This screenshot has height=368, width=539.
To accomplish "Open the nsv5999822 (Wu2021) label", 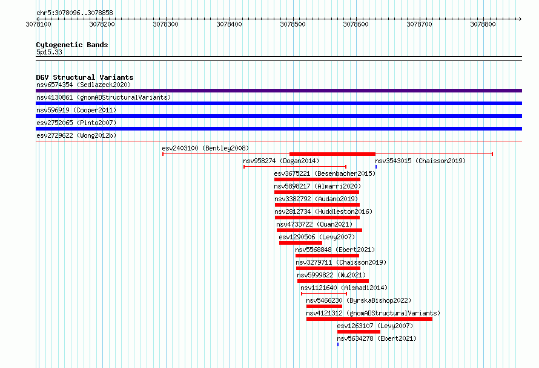I will [x=331, y=275].
